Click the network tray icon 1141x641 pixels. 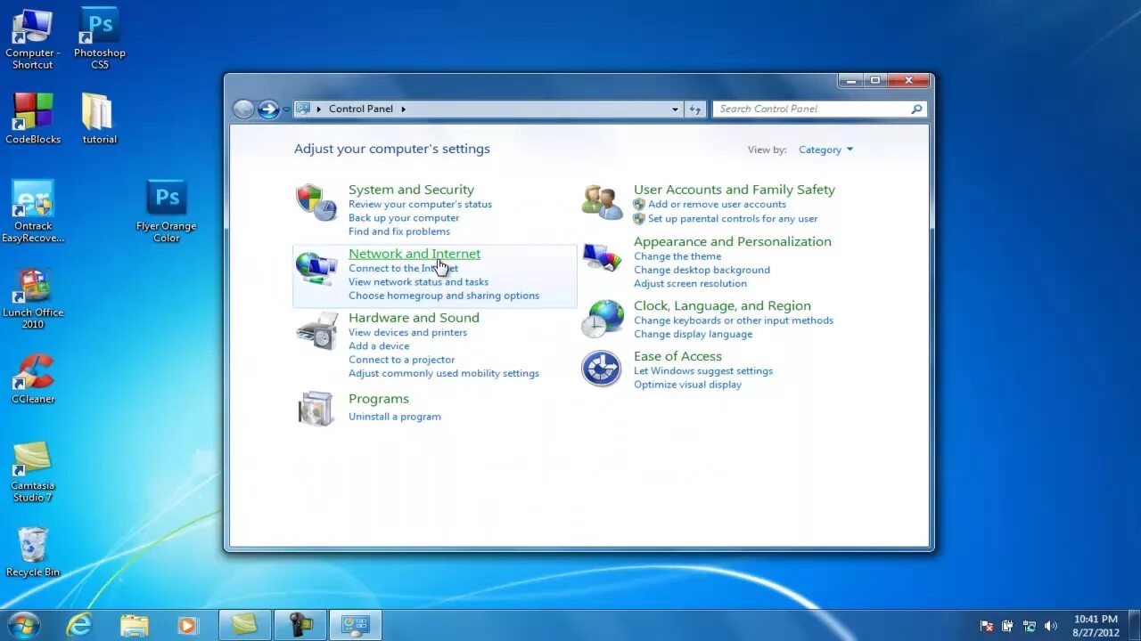point(1030,626)
